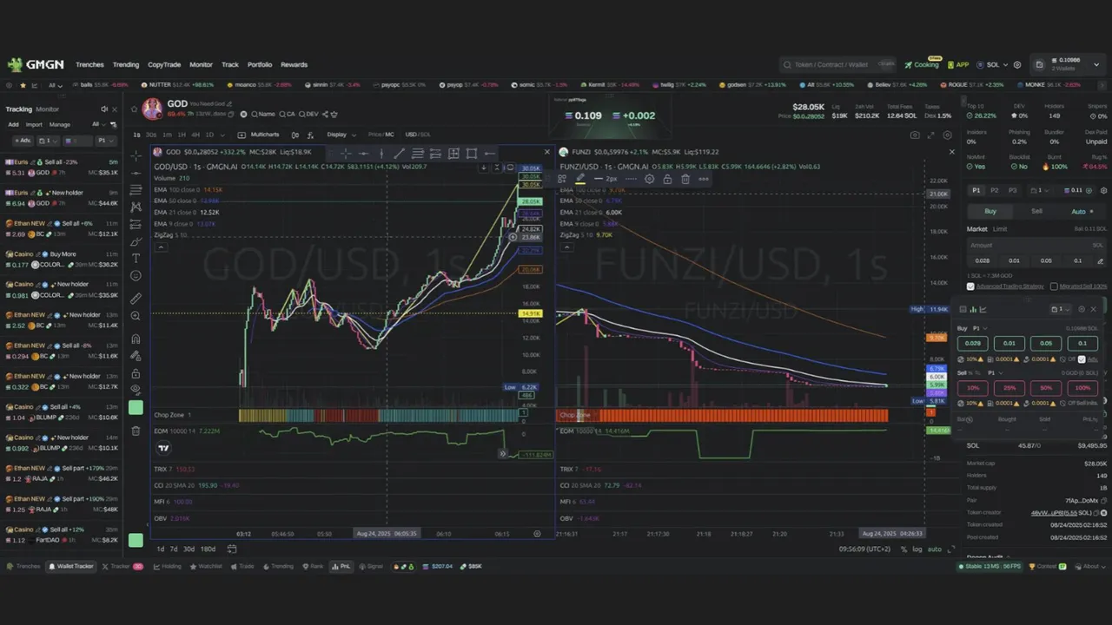Screen dimensions: 1112x625
Task: Open Portfolio in top menu
Action: [260, 64]
